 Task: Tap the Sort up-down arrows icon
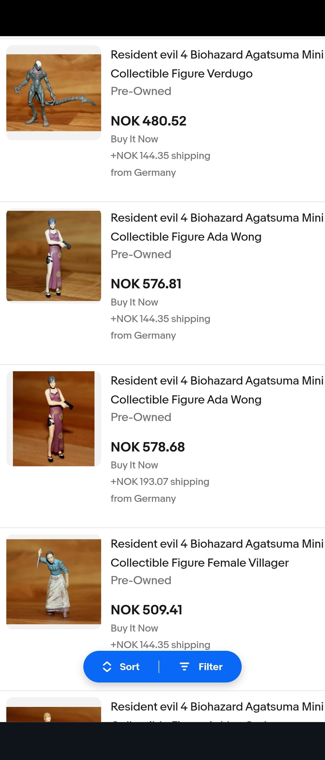pyautogui.click(x=107, y=667)
